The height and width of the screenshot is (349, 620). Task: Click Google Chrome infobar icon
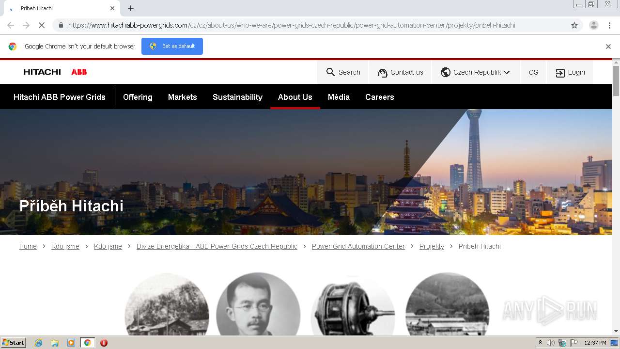point(13,47)
